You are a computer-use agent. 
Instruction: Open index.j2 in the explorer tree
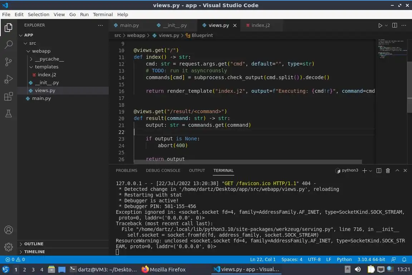(x=63, y=75)
